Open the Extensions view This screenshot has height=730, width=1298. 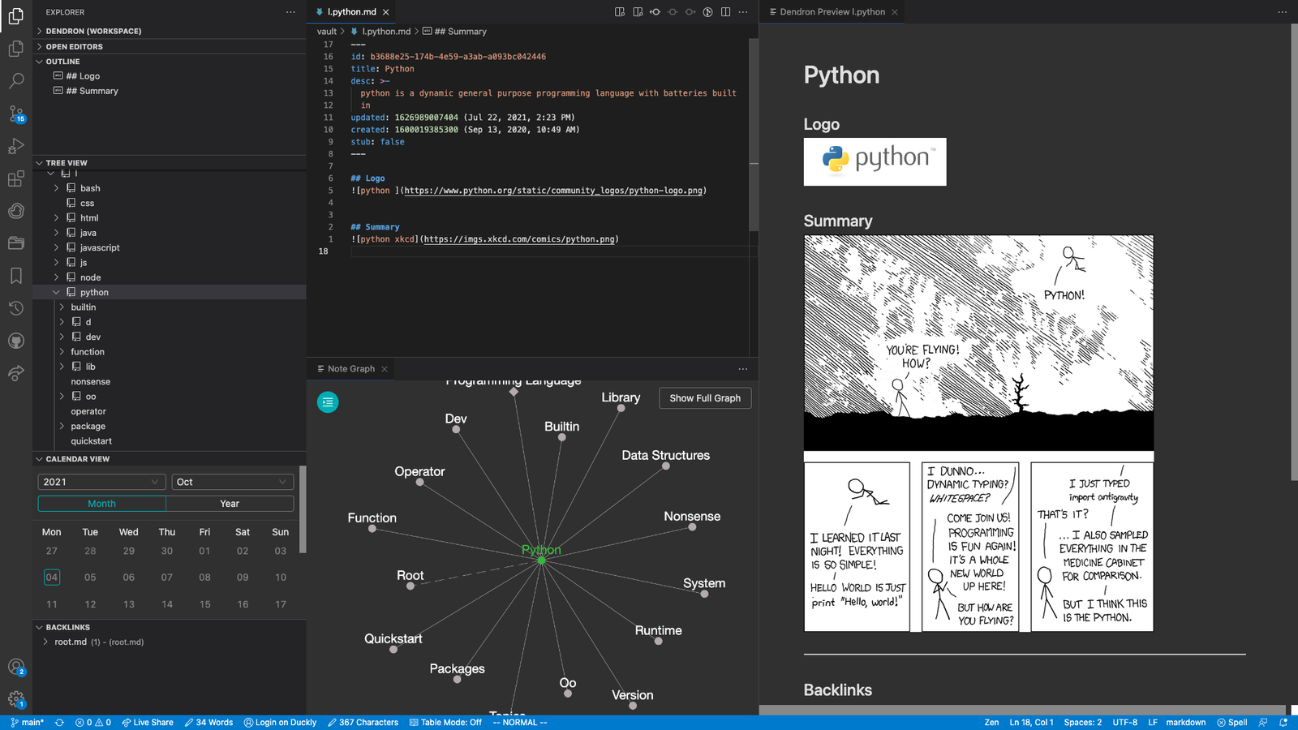pos(15,178)
